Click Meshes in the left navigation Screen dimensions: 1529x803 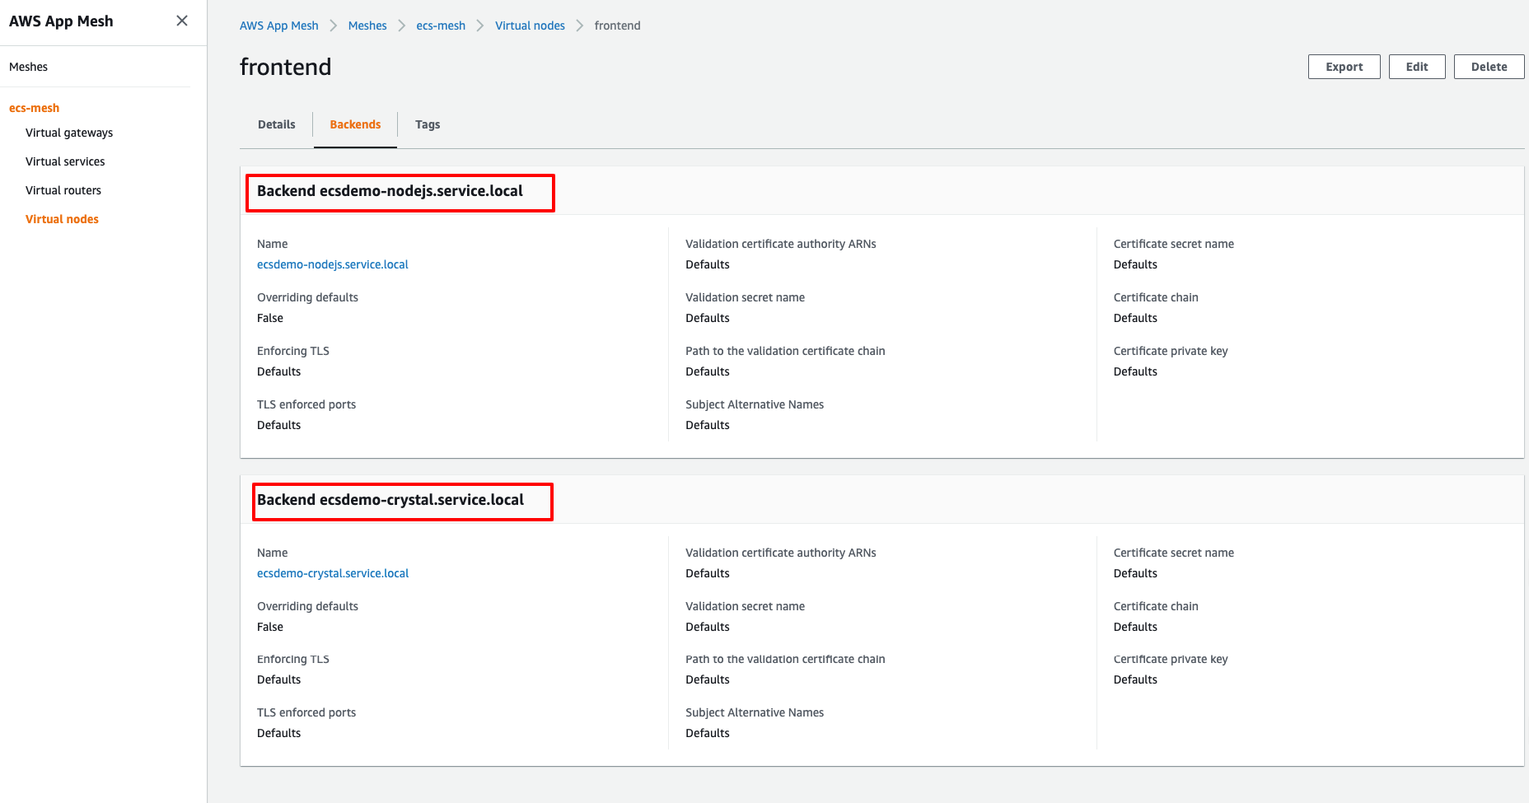tap(28, 66)
